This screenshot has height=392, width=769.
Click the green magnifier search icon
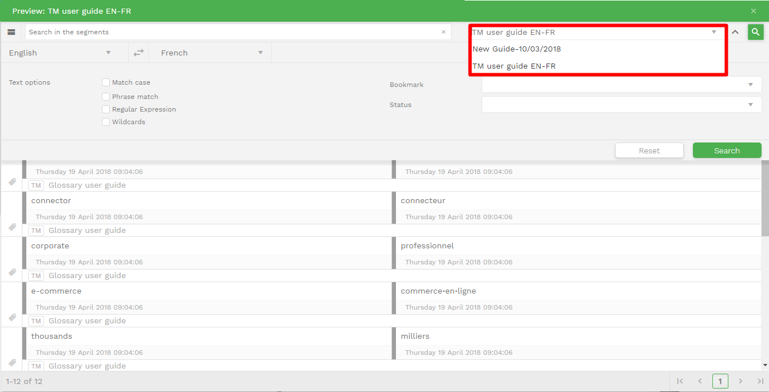755,32
